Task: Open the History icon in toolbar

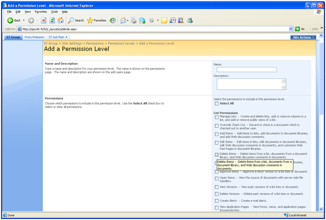Action: point(113,20)
